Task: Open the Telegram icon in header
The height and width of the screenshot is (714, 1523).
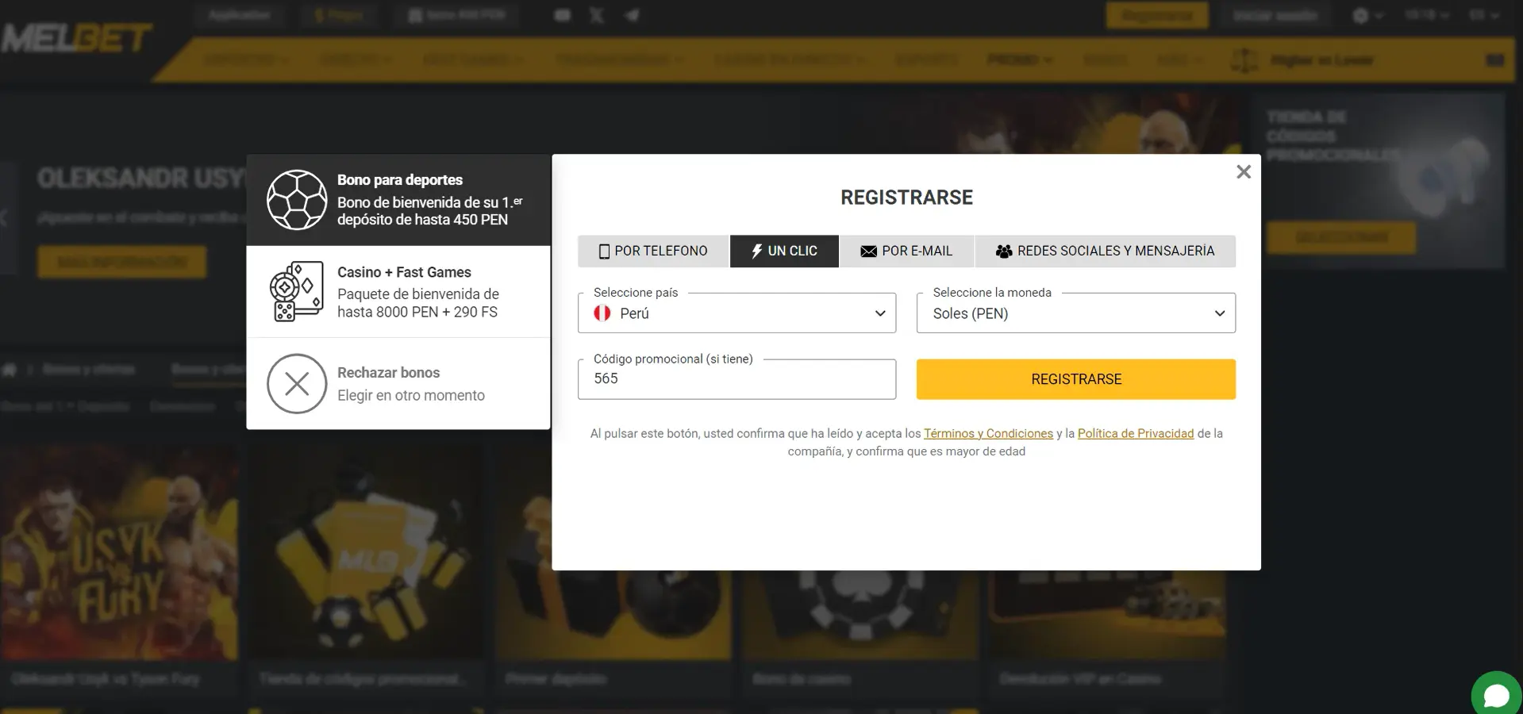Action: (x=632, y=15)
